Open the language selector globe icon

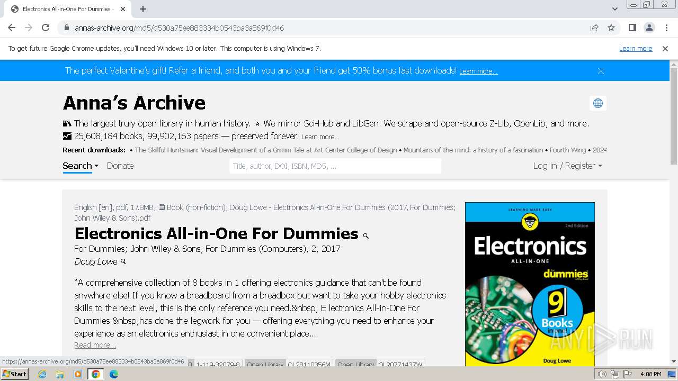tap(598, 103)
